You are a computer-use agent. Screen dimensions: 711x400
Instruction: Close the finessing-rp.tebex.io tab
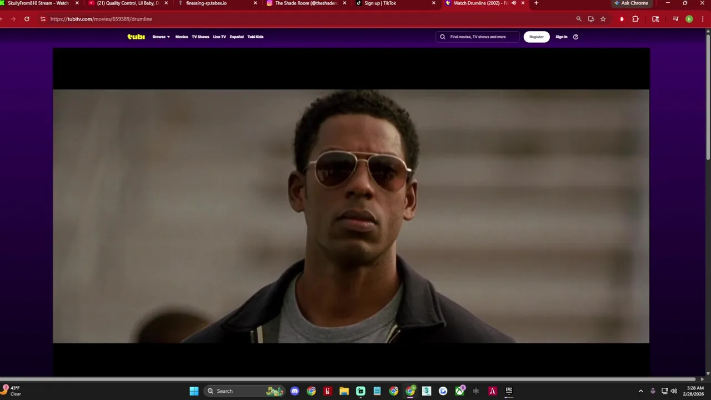(256, 3)
